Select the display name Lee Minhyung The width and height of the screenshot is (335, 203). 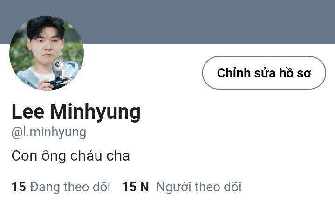[x=76, y=112]
